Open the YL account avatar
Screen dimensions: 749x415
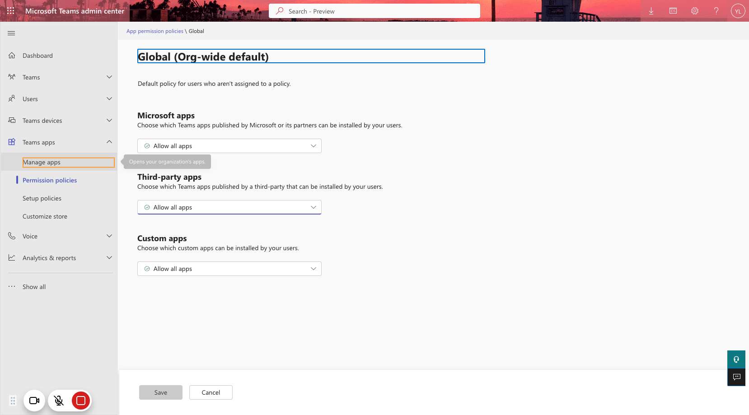pyautogui.click(x=738, y=11)
